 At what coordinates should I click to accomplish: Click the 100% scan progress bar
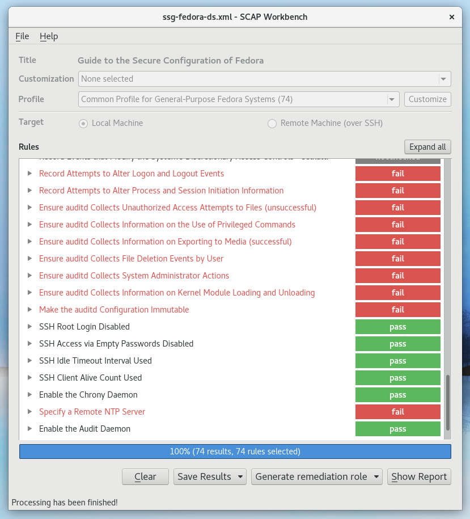point(235,452)
